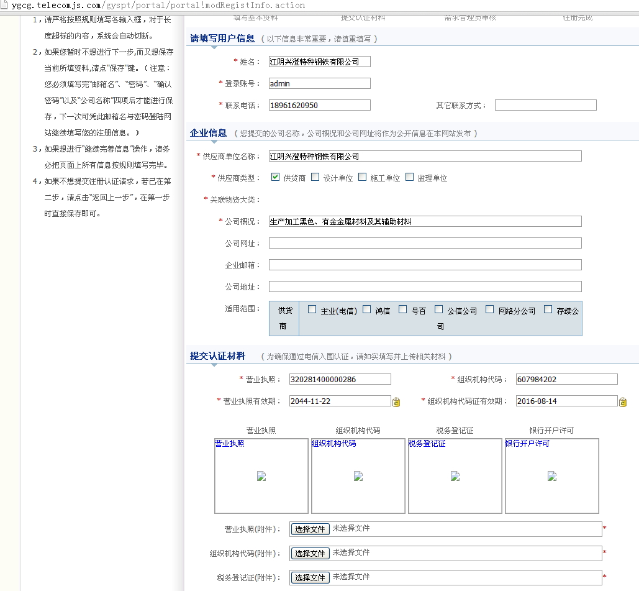Image resolution: width=639 pixels, height=591 pixels.
Task: Focus the 联系电话 phone number field
Action: pos(319,105)
